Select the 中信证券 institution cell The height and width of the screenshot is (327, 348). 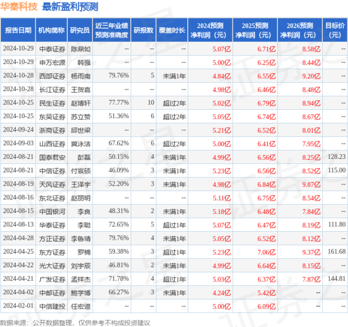click(x=52, y=171)
